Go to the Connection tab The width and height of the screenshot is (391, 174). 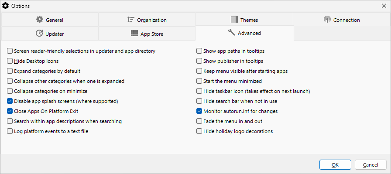[x=341, y=20]
